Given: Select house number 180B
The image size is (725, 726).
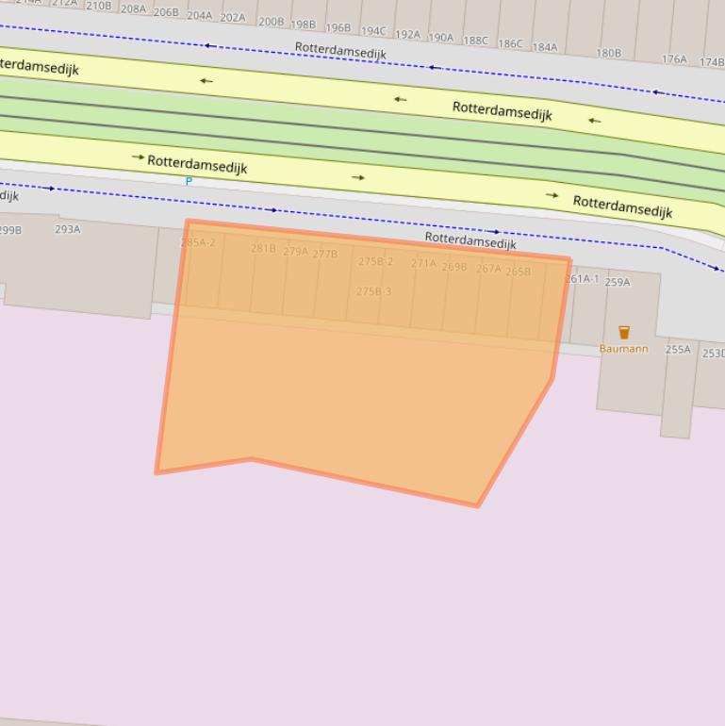Looking at the screenshot, I should (x=608, y=54).
